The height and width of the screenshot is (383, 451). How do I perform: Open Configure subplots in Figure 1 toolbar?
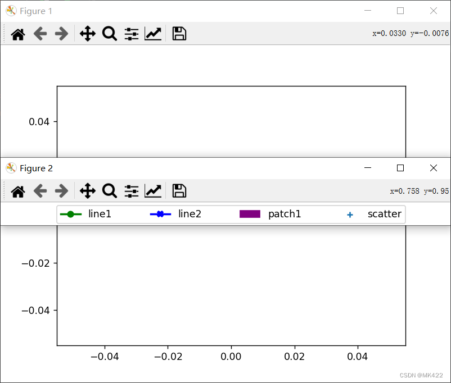point(132,34)
